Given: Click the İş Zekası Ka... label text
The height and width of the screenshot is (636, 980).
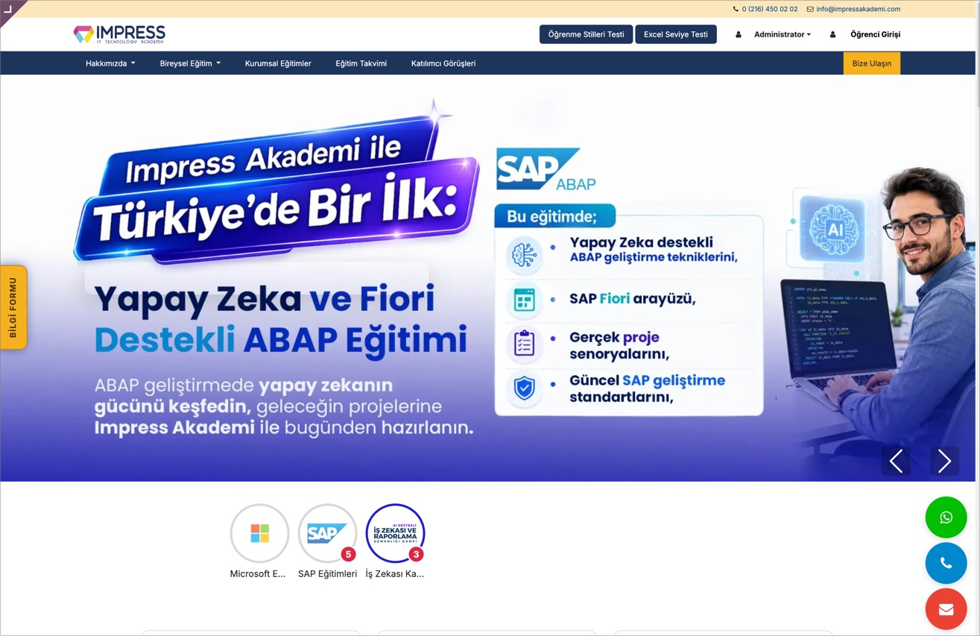Looking at the screenshot, I should pos(395,574).
